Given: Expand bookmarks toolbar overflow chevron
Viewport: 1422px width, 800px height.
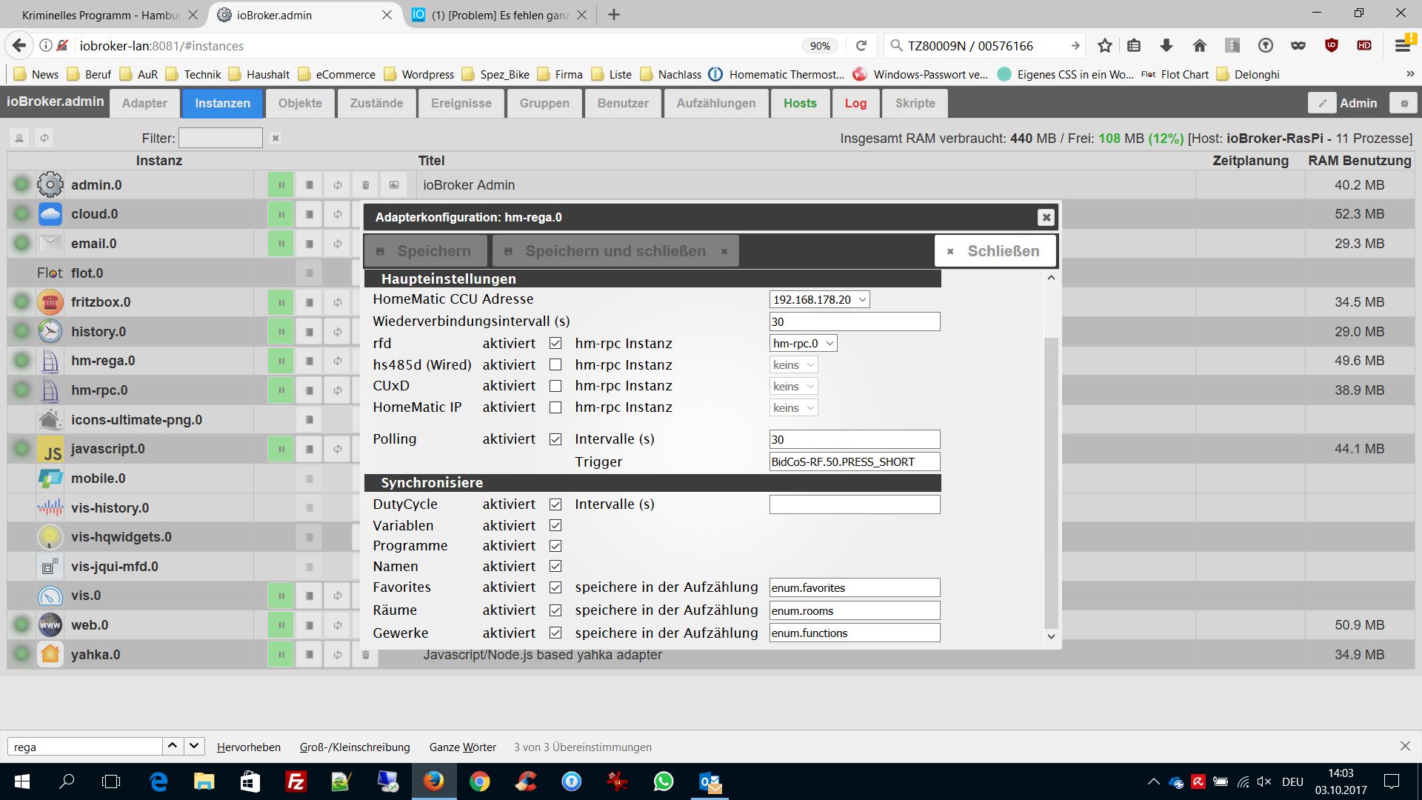Looking at the screenshot, I should pos(1410,74).
